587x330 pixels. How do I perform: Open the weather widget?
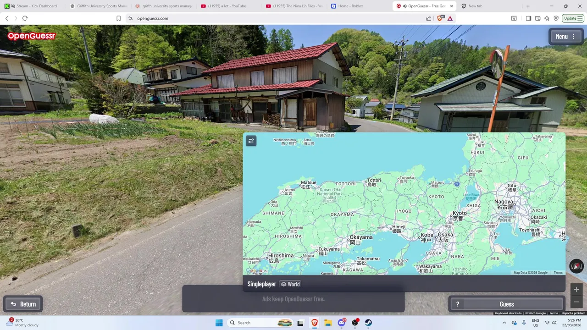[22, 323]
